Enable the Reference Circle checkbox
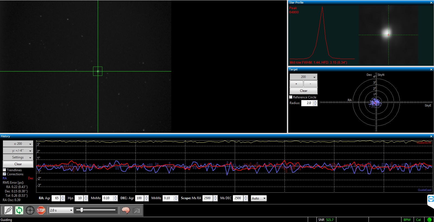The width and height of the screenshot is (434, 222). coord(291,97)
